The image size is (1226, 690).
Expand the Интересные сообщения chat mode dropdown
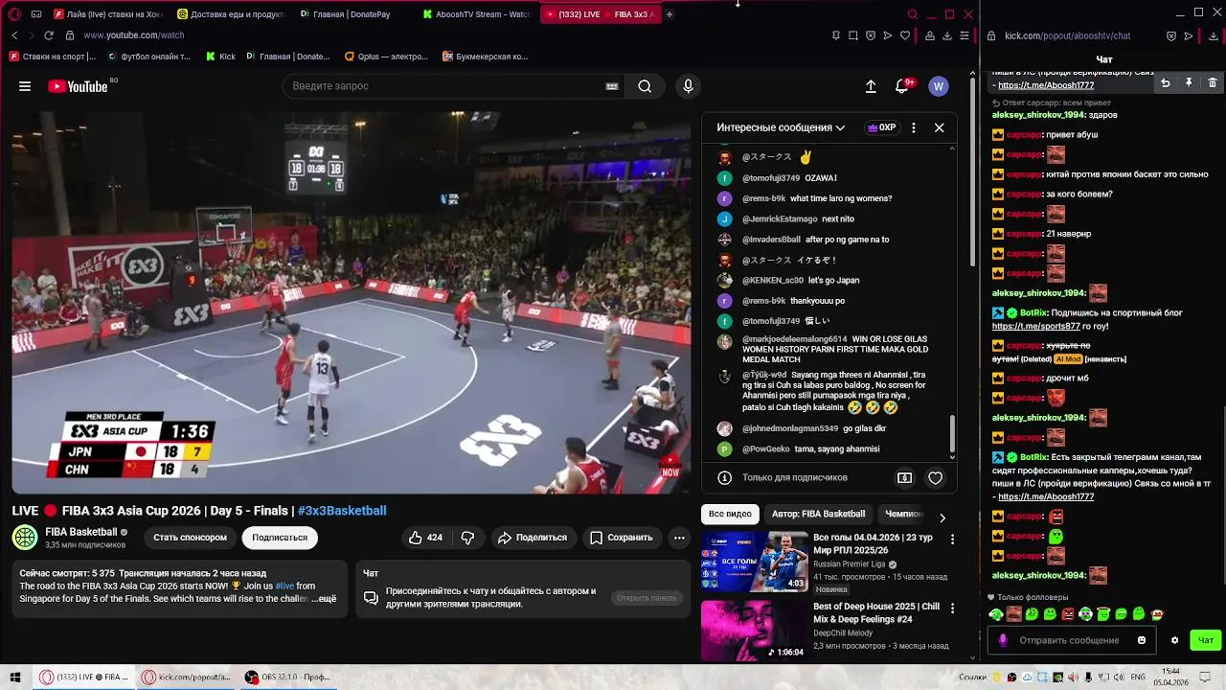tap(781, 127)
